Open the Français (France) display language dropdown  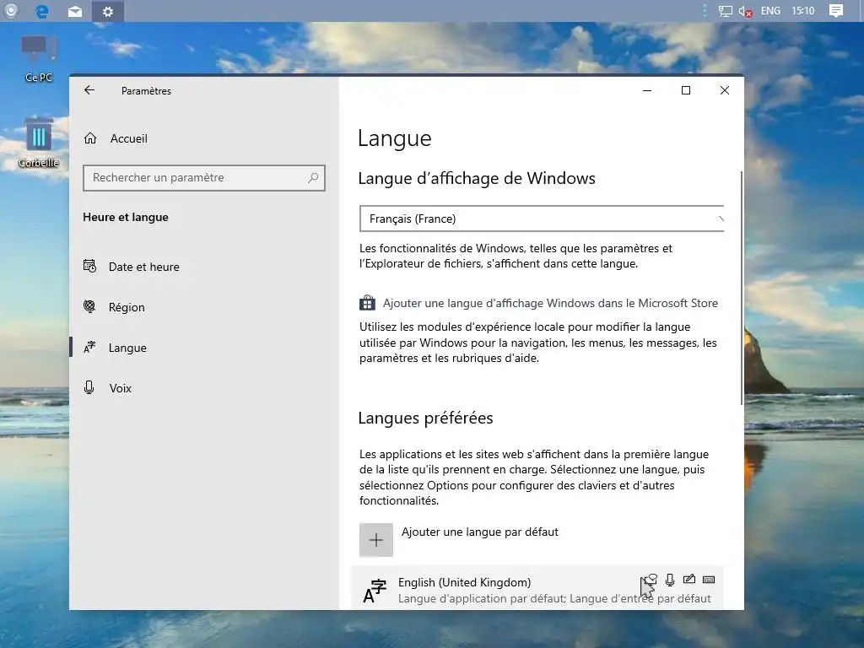coord(542,219)
